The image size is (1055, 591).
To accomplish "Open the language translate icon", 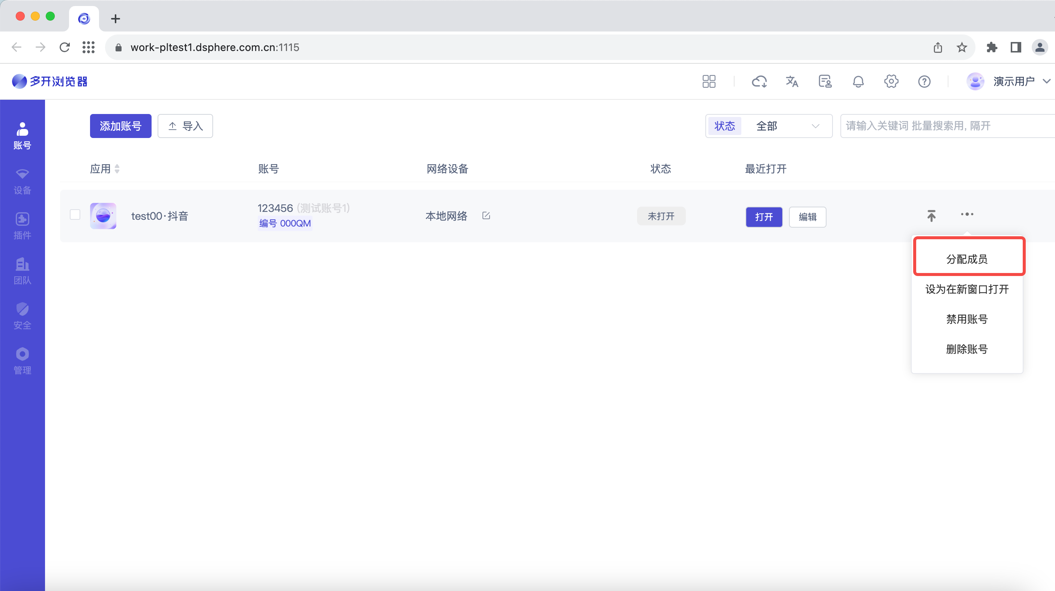I will pyautogui.click(x=792, y=81).
